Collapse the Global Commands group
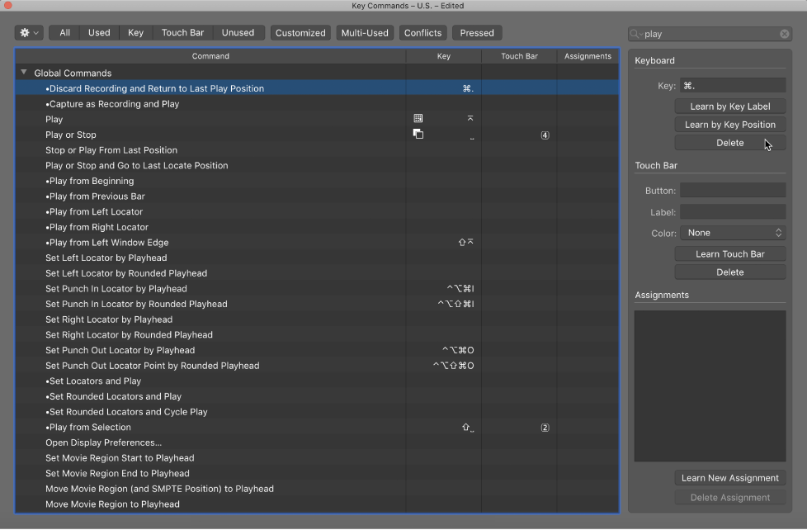The width and height of the screenshot is (807, 530). click(x=23, y=72)
